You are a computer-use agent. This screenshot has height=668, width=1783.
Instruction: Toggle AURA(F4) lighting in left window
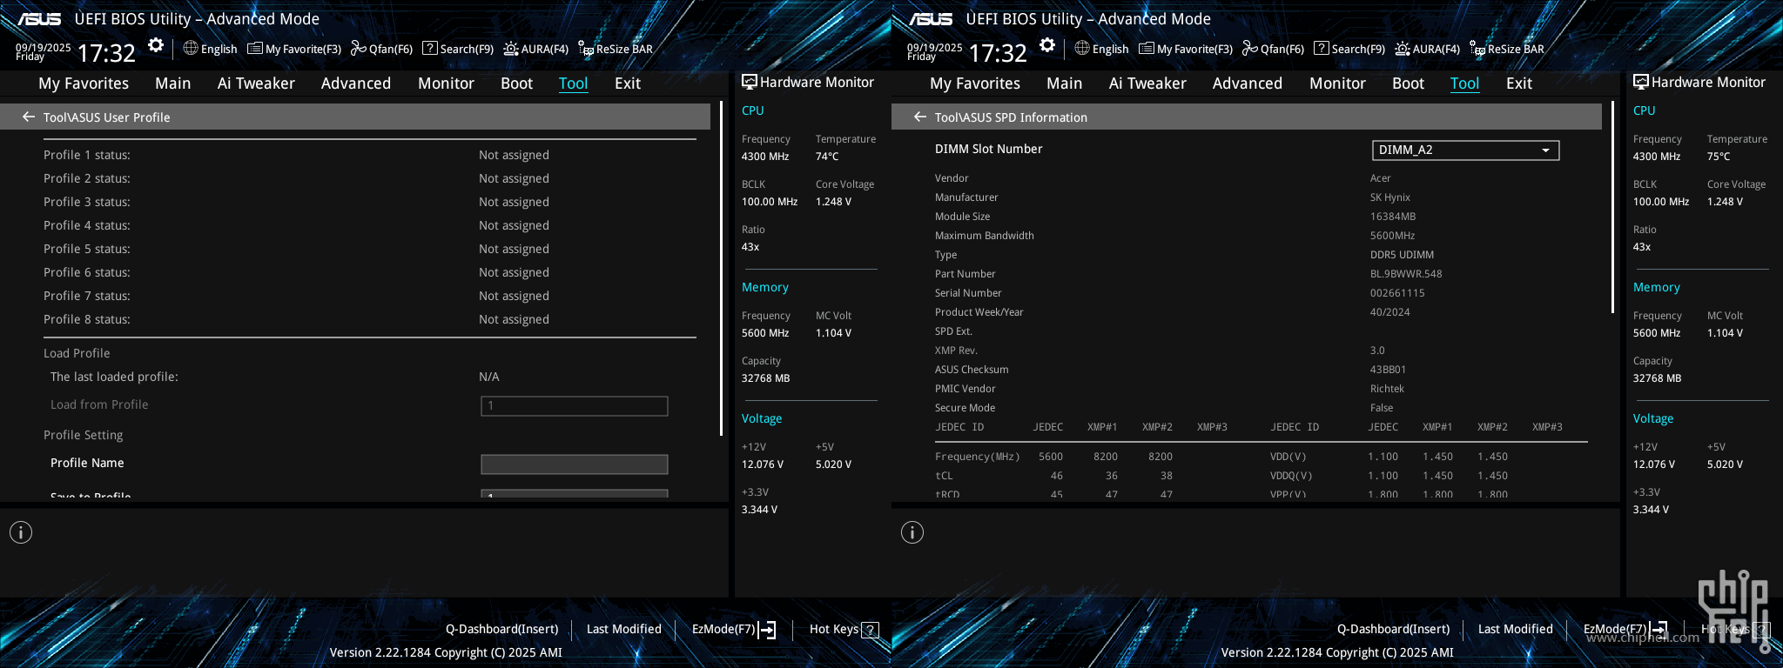tap(536, 49)
